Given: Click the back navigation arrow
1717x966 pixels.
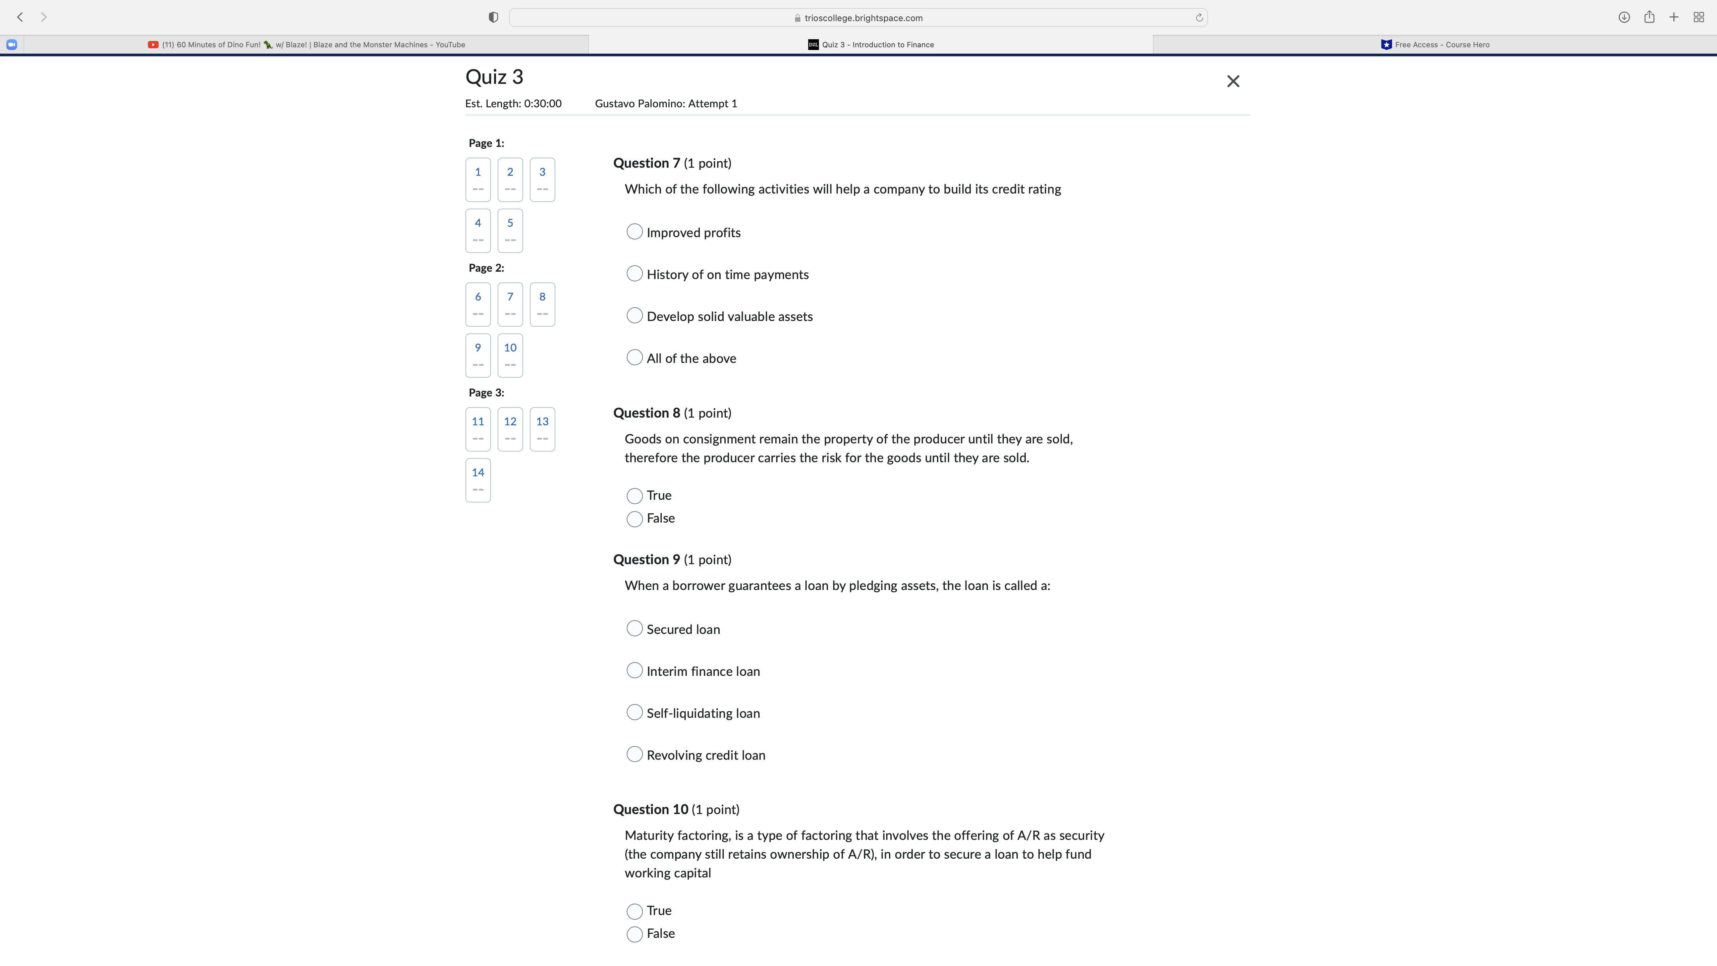Looking at the screenshot, I should coord(20,17).
